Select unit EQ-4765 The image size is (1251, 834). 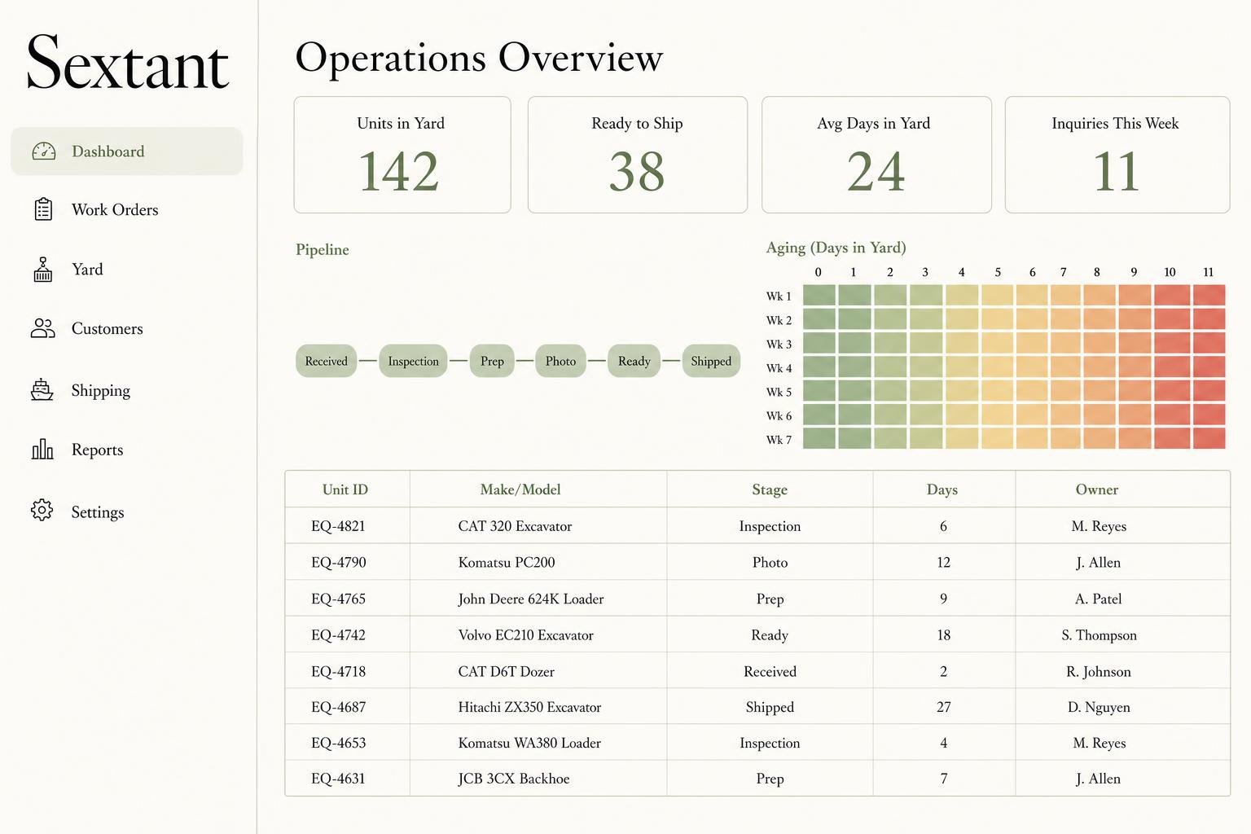tap(338, 599)
